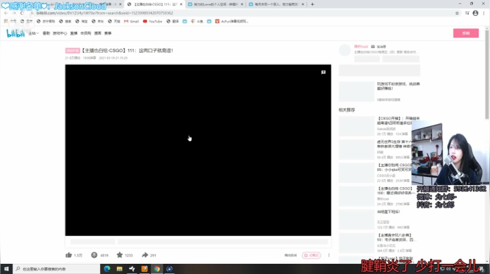Share the video with the arrow icon

145,255
